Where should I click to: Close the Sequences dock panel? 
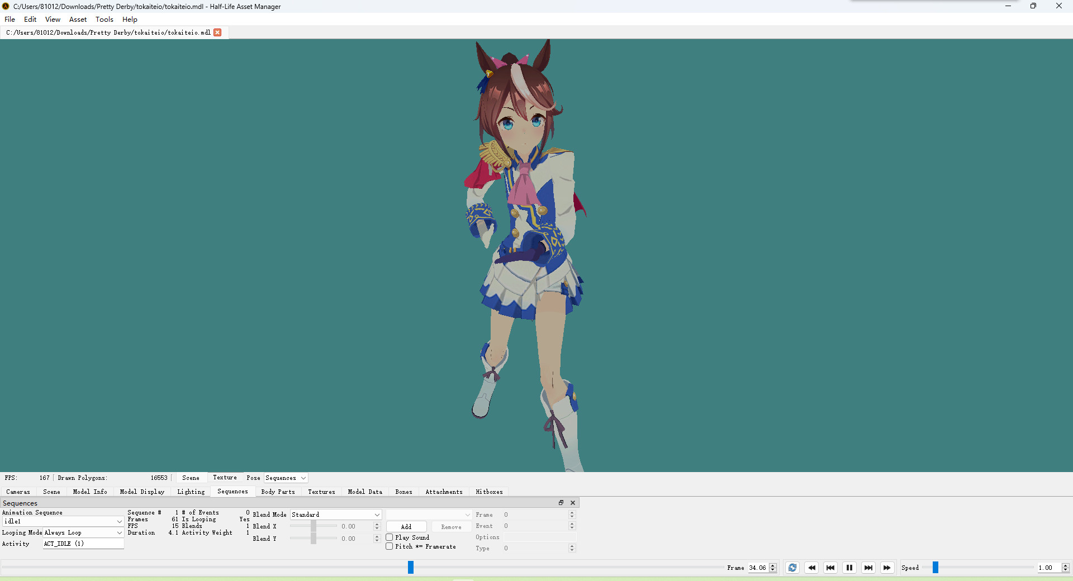point(572,503)
